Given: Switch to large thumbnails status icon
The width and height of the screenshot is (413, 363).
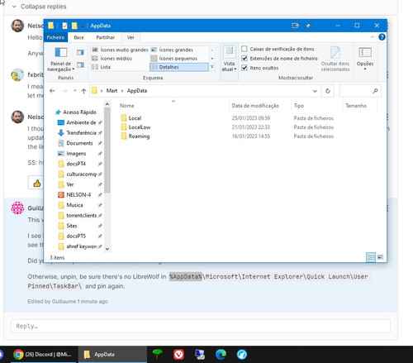Looking at the screenshot, I should (x=380, y=257).
